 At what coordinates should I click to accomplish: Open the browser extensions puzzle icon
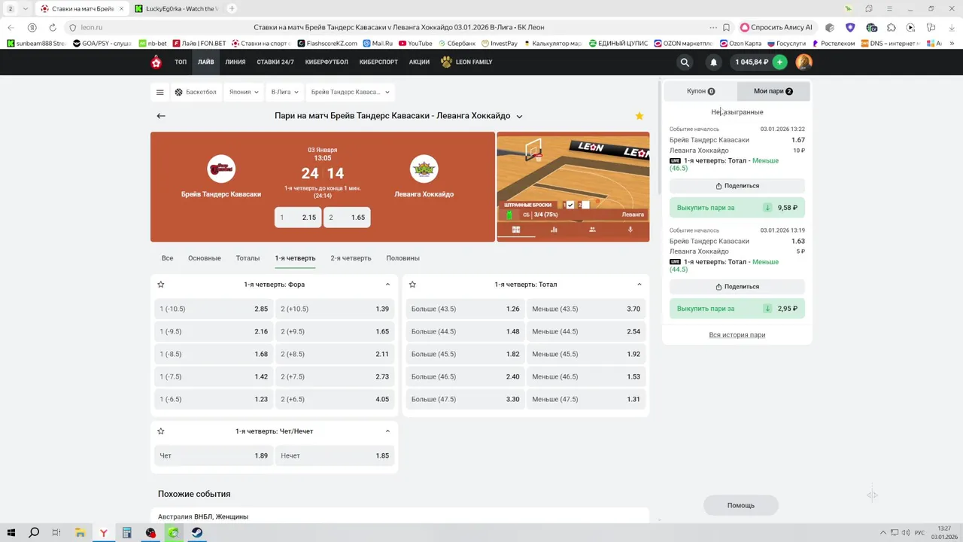pos(892,27)
